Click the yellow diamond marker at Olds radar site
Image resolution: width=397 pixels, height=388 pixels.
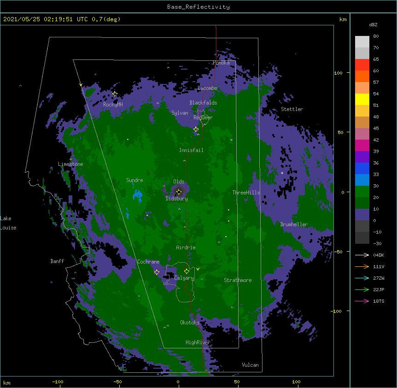(179, 192)
